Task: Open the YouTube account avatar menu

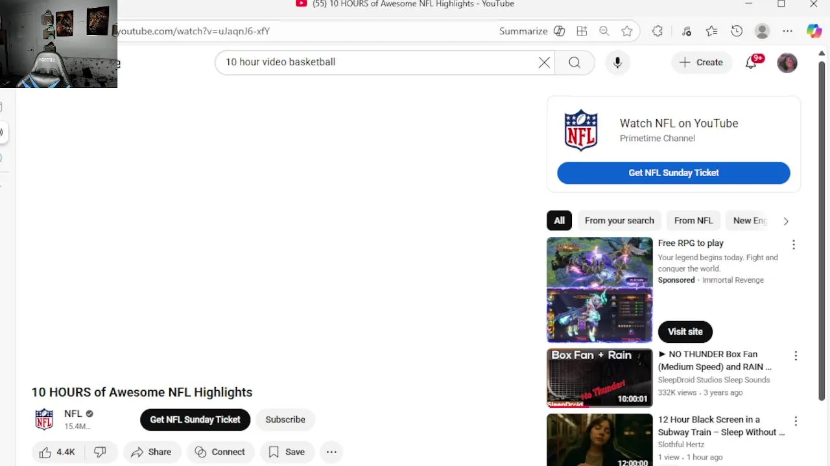Action: tap(787, 63)
